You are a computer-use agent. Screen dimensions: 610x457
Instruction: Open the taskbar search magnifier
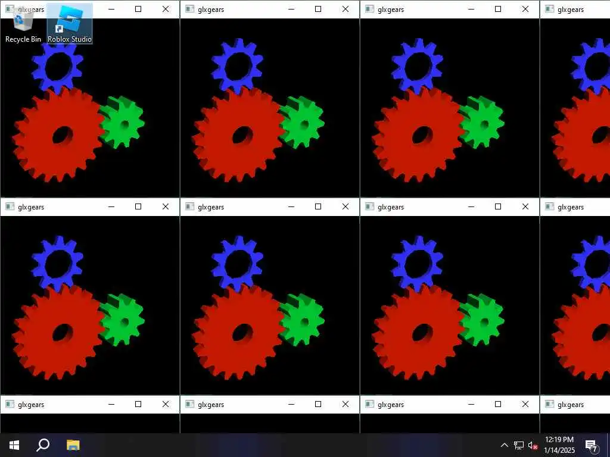[x=43, y=445]
